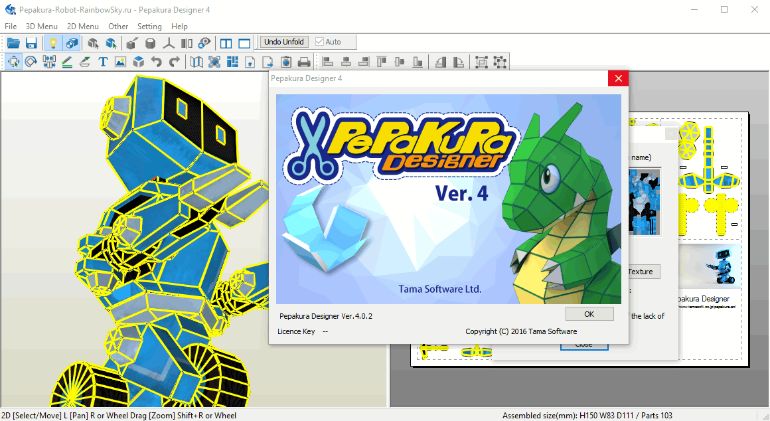Expand the Help menu

[179, 27]
